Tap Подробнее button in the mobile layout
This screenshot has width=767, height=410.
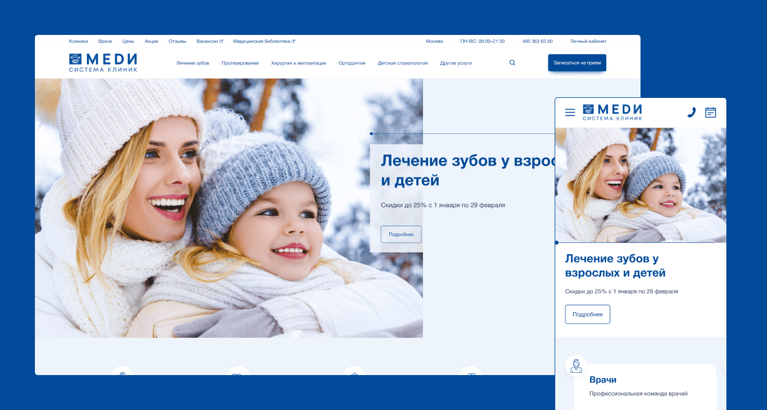[x=587, y=314]
